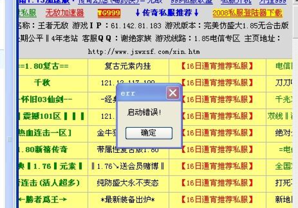Open the 千秋 server link
The width and height of the screenshot is (298, 208).
[42, 82]
